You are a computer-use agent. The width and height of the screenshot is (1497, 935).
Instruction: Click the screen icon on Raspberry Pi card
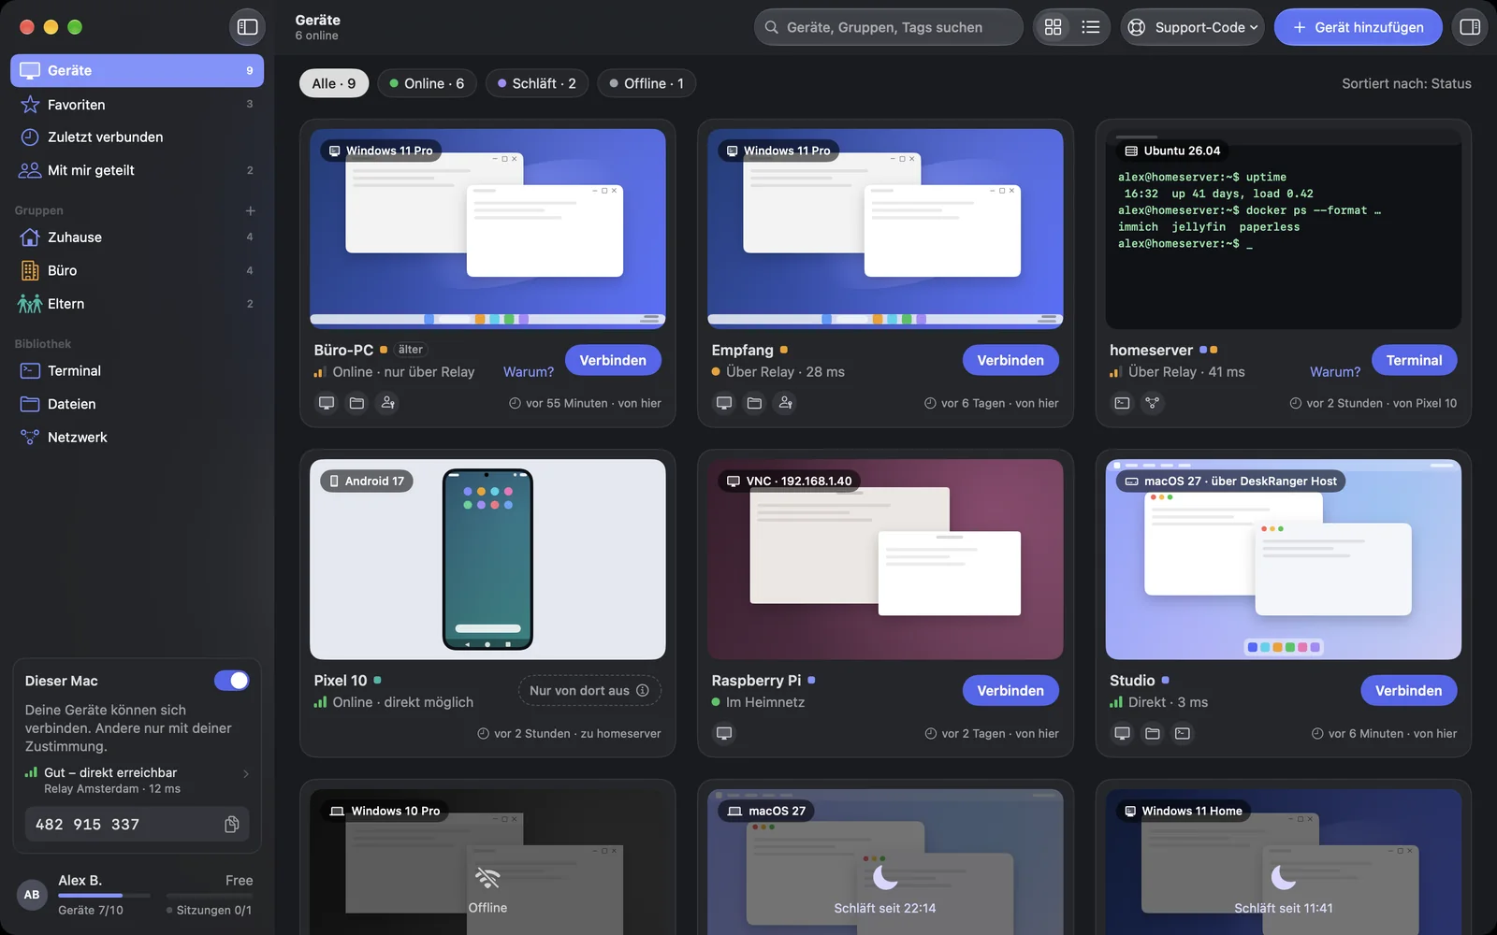click(724, 733)
